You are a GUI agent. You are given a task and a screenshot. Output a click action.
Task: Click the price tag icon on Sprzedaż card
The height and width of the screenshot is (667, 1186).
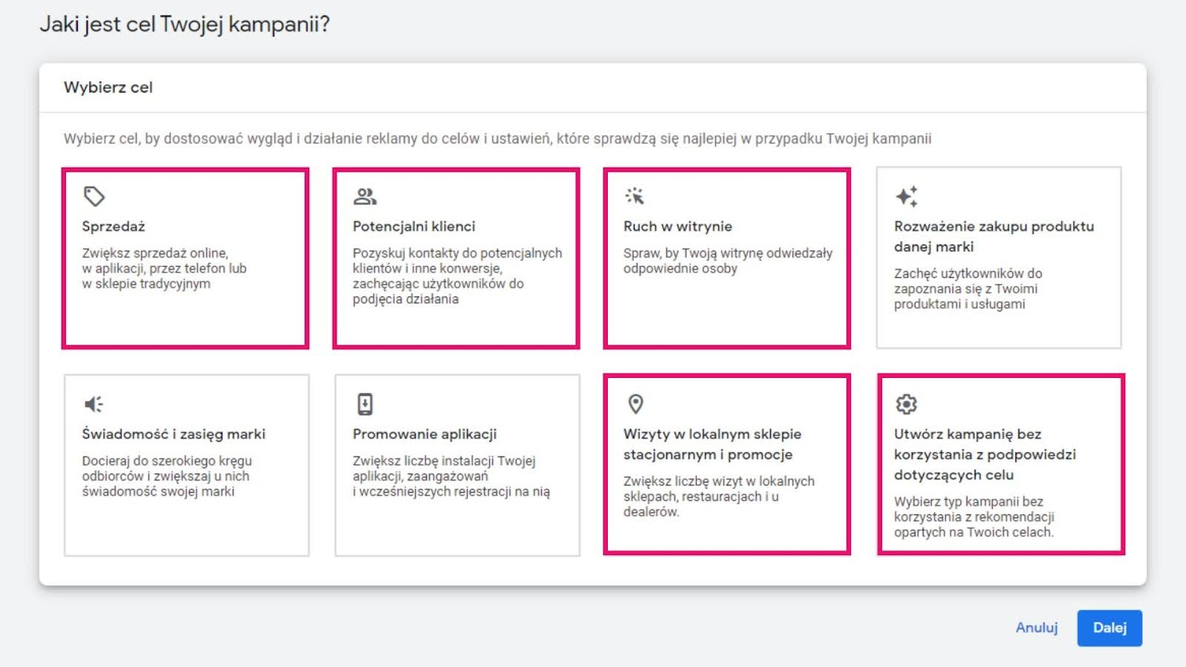[x=93, y=195]
